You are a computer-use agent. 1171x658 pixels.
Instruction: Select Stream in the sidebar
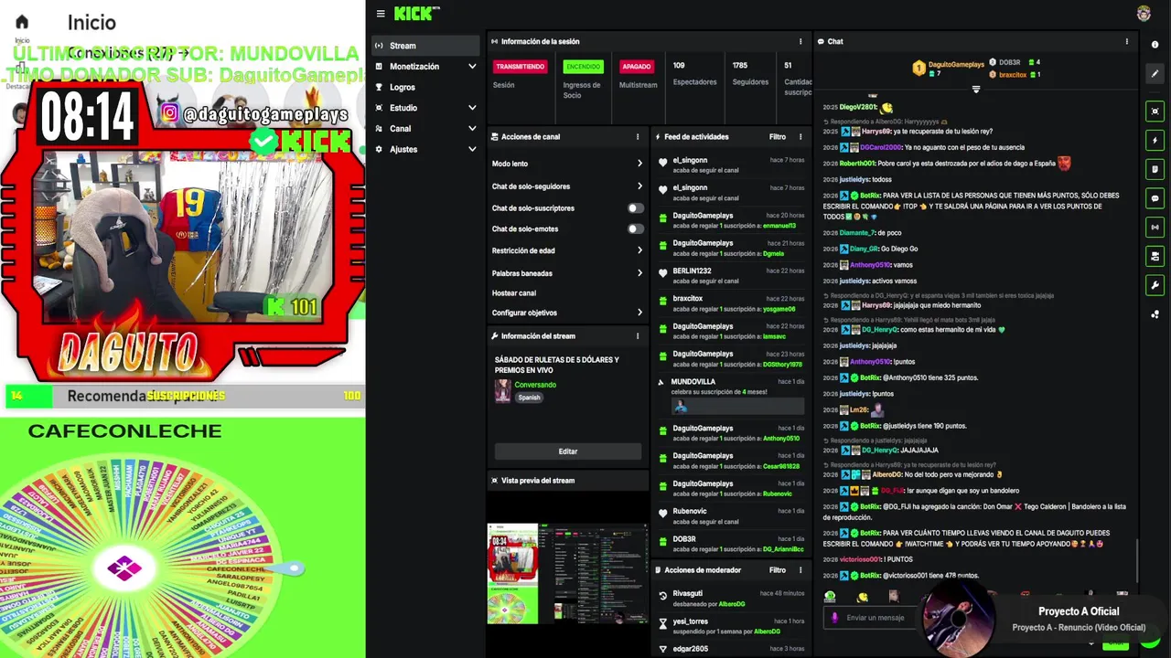point(425,46)
